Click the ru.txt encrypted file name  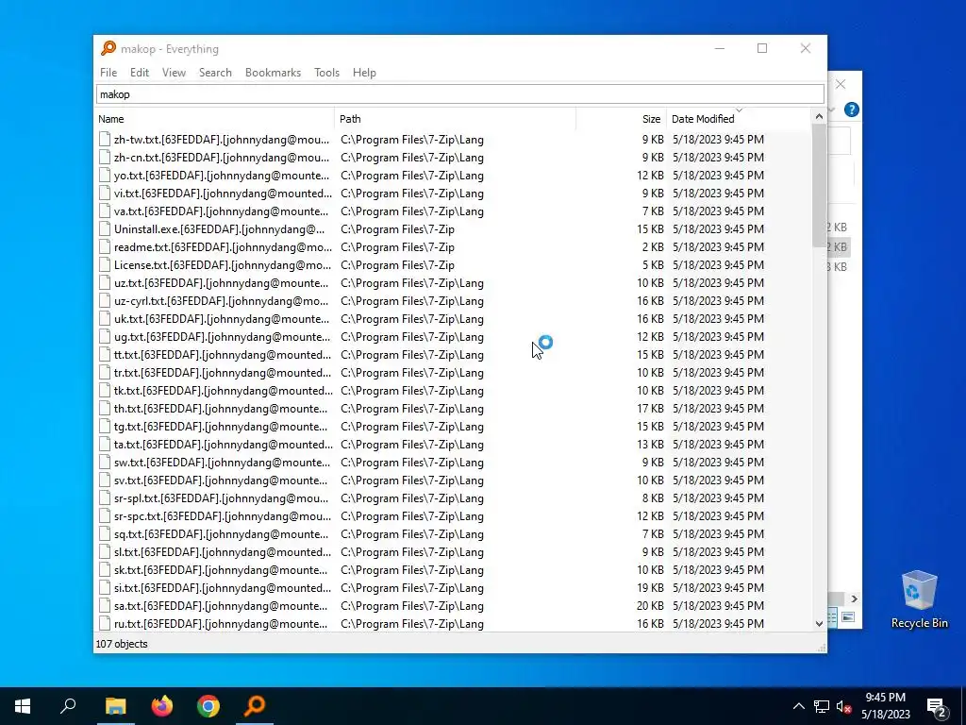pyautogui.click(x=221, y=624)
